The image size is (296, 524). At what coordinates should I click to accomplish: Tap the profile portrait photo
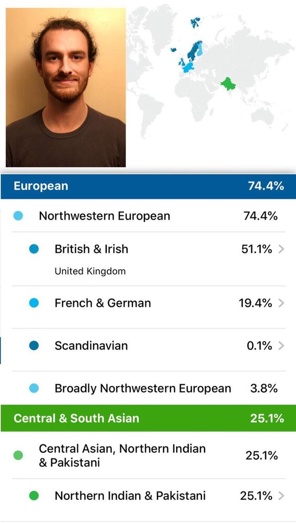click(x=66, y=88)
